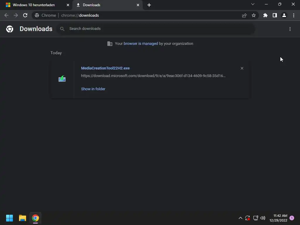Click the download.microsoft.com source URL
This screenshot has height=225, width=300.
(153, 76)
